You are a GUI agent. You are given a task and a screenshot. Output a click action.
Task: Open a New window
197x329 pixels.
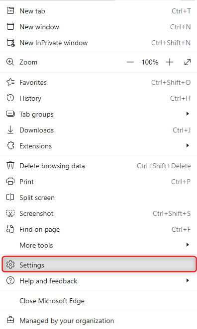coord(98,27)
